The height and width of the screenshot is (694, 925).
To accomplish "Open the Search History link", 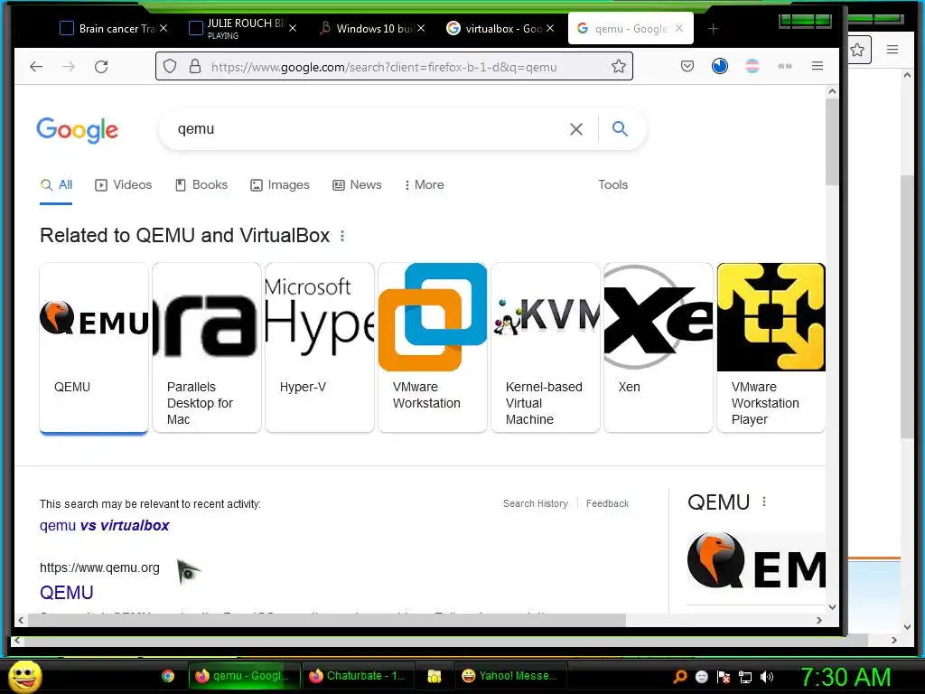I will pos(536,503).
